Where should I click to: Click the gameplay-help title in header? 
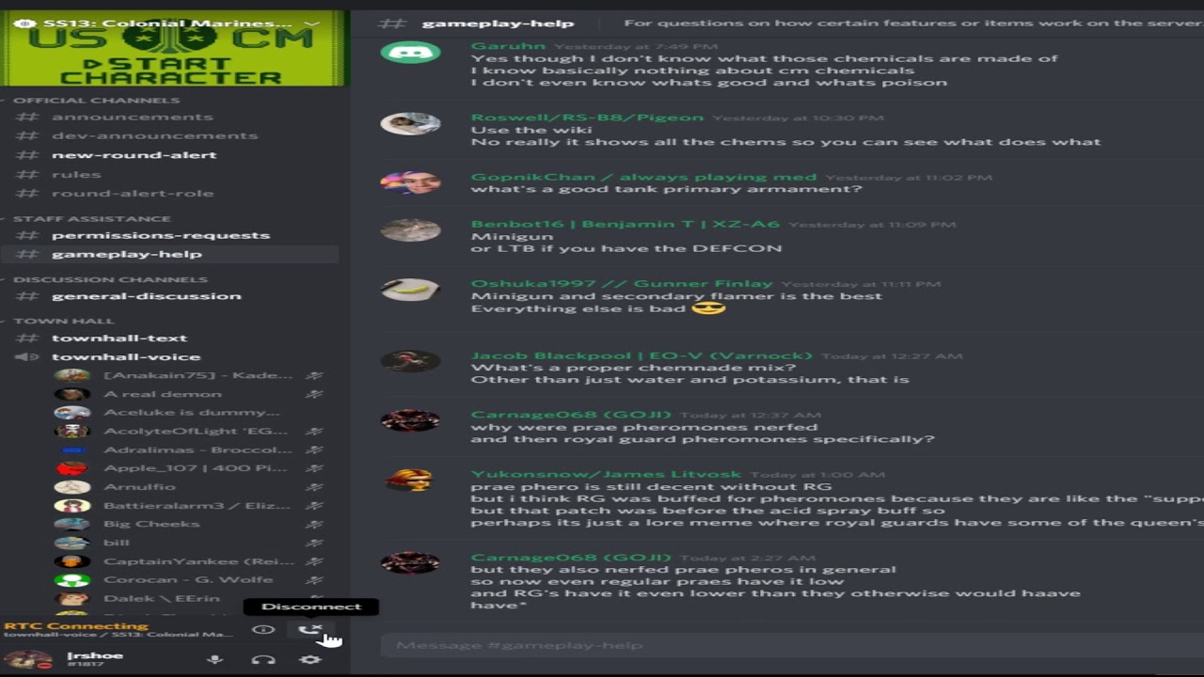click(x=498, y=24)
